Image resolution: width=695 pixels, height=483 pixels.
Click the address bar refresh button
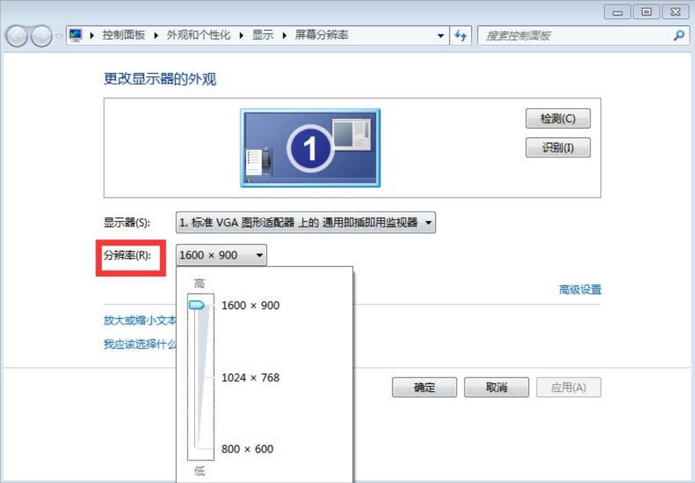click(460, 35)
